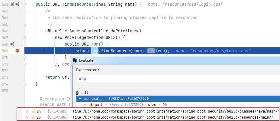Click the blue down-arrow gutter icon on line 562
This screenshot has height=121, width=280.
17,4
